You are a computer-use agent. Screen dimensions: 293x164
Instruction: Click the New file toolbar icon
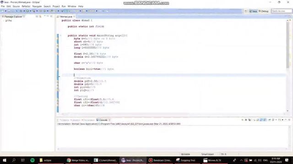tap(3, 11)
